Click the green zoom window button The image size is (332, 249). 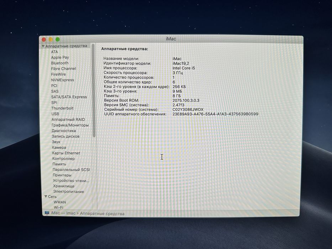click(x=57, y=39)
